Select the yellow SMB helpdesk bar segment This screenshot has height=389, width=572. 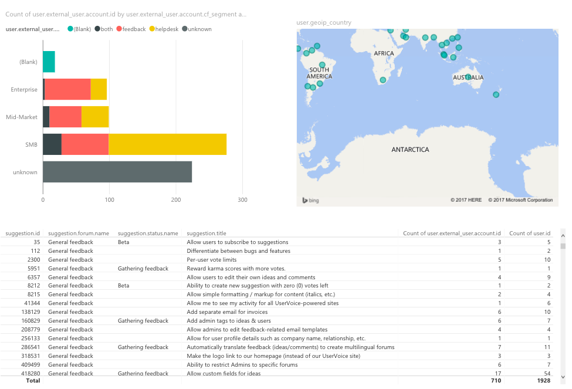(167, 144)
